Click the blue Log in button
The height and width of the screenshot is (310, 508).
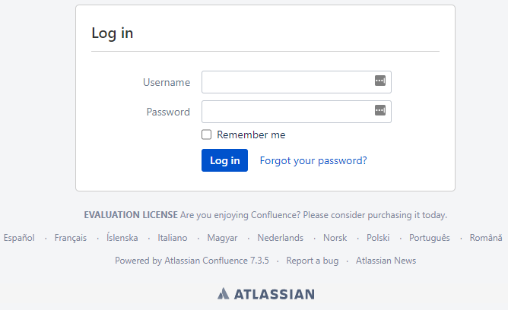pos(224,160)
